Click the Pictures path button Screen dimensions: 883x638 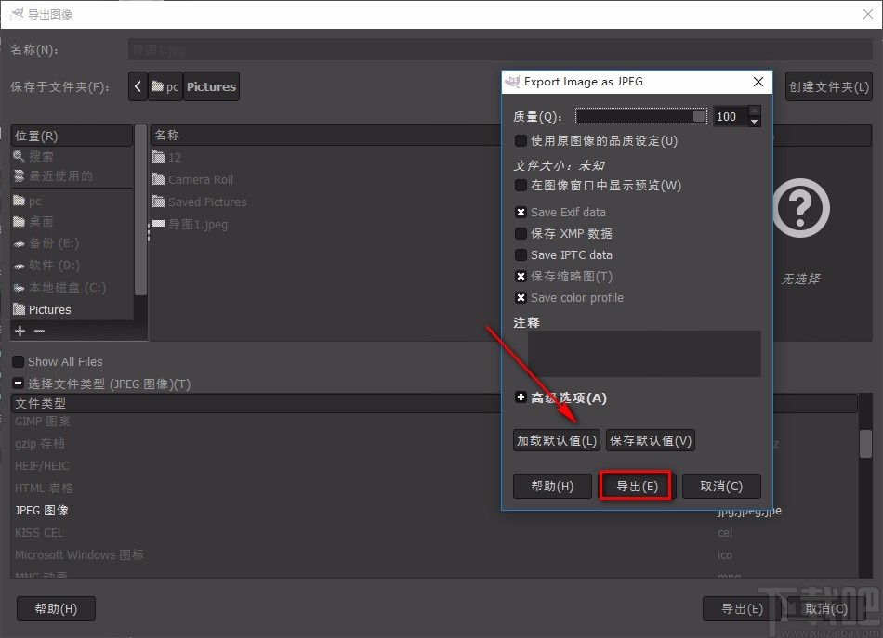pos(211,86)
